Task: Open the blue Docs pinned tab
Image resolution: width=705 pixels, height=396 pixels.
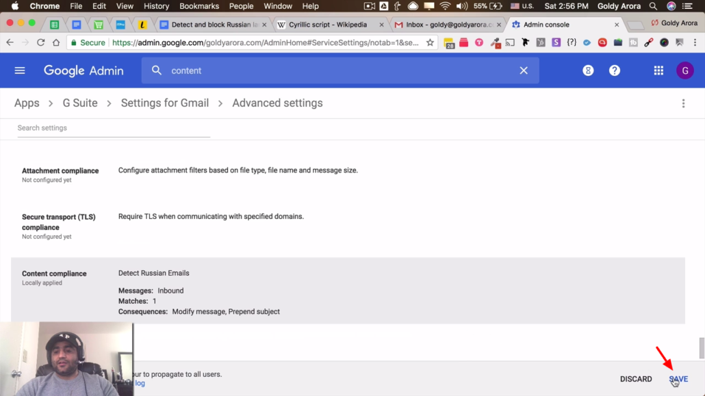Action: [x=77, y=25]
